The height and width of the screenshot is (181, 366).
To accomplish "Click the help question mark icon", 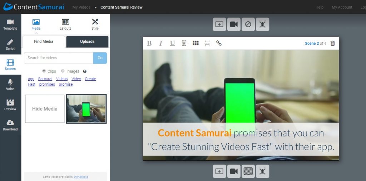I will 85,71.
